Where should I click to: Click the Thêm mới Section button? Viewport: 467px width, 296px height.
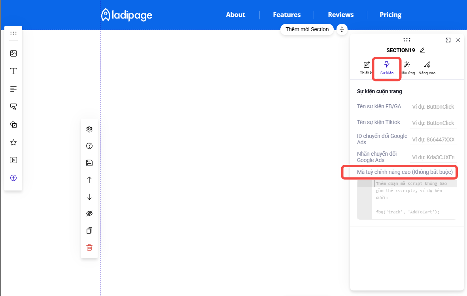tap(307, 29)
